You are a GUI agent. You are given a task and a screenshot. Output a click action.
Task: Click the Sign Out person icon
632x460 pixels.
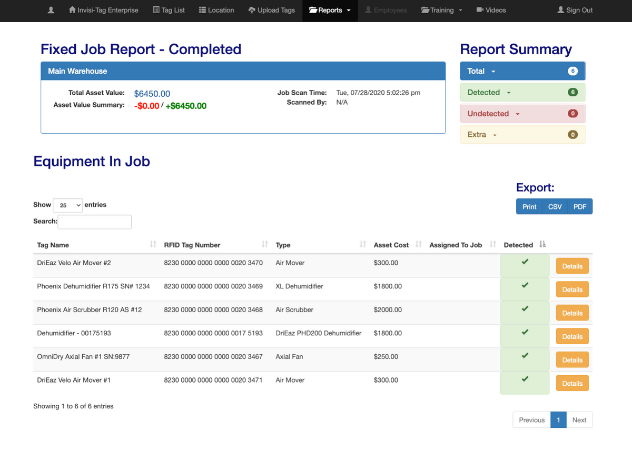point(560,10)
